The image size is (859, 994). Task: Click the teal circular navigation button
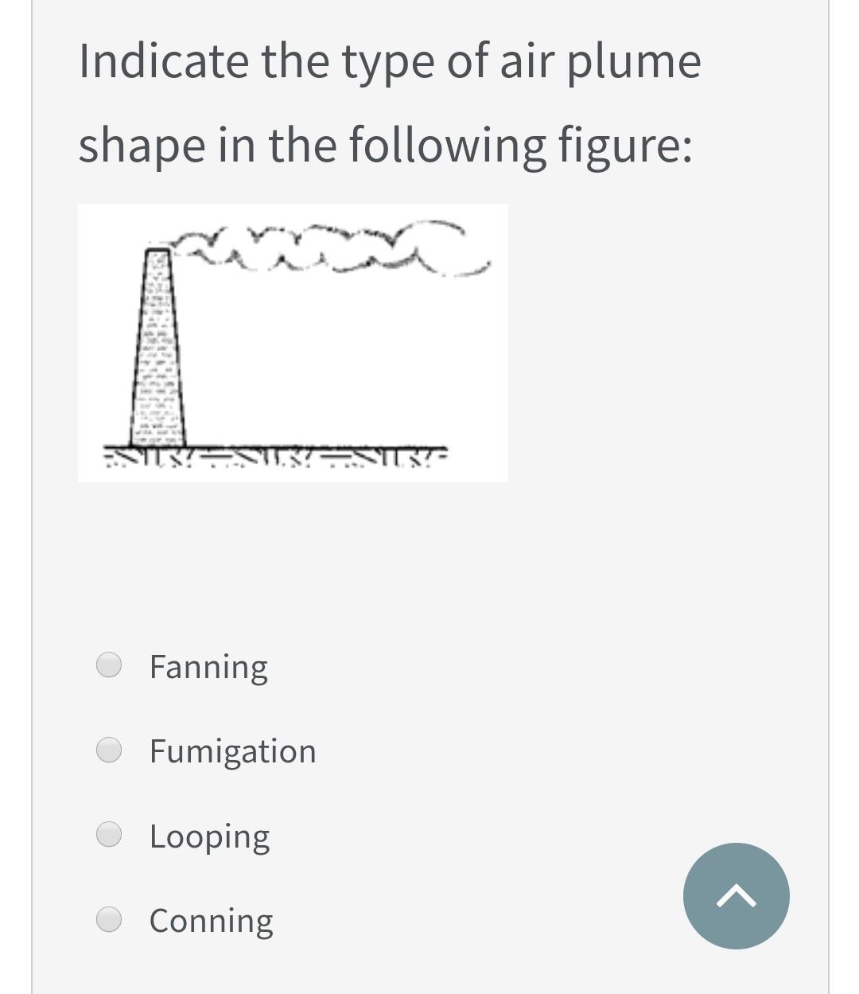coord(736,895)
